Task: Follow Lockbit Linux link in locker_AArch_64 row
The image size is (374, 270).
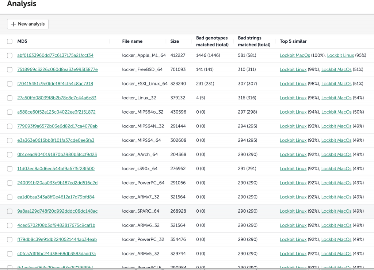Action: [x=293, y=155]
